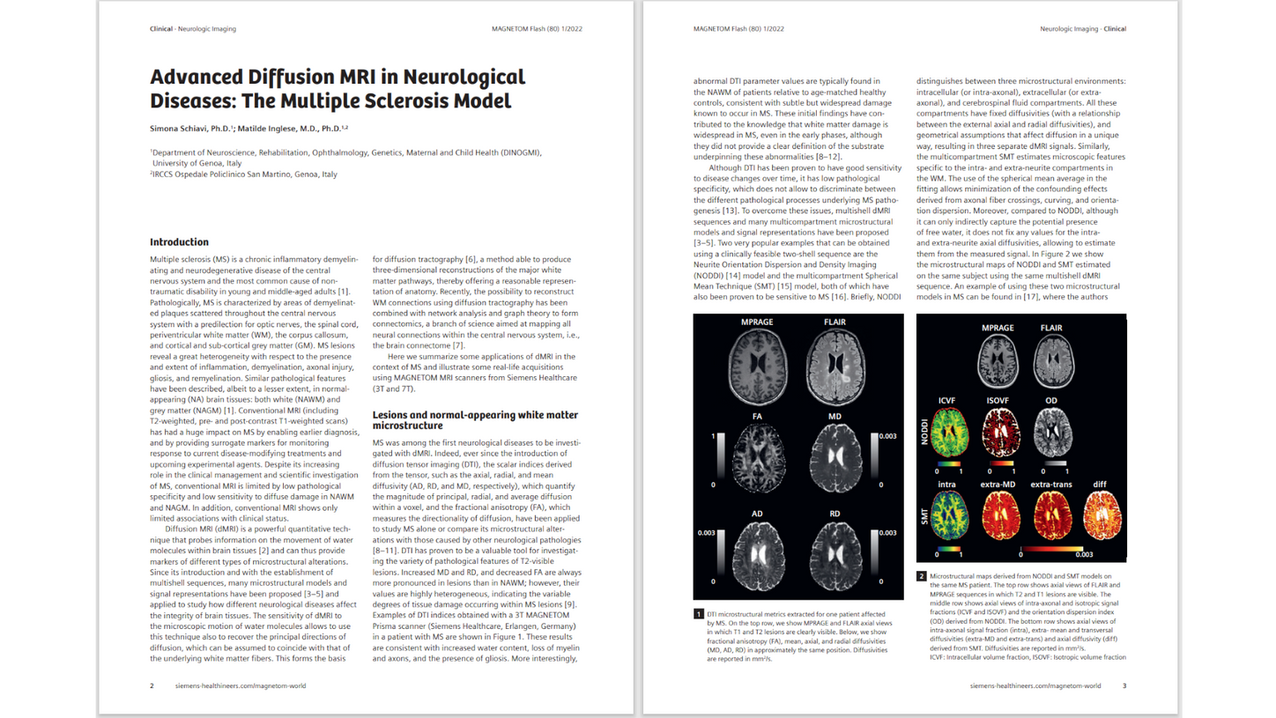The height and width of the screenshot is (718, 1276).
Task: Click the page number 2 in the footer
Action: 152,685
